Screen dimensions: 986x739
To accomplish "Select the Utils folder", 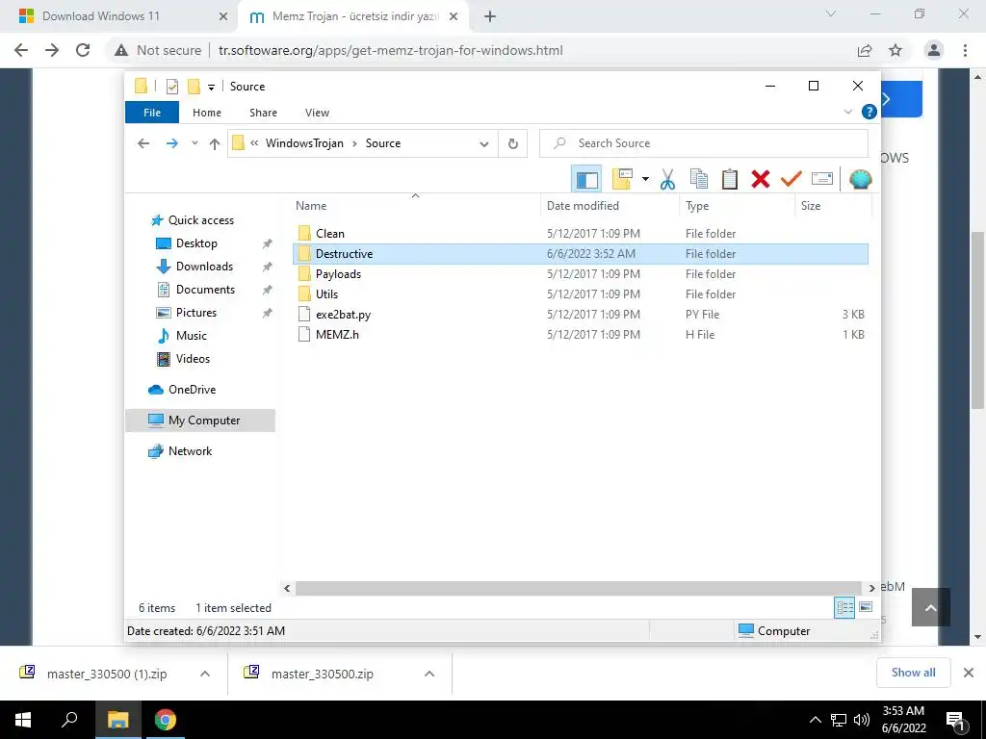I will (581, 294).
